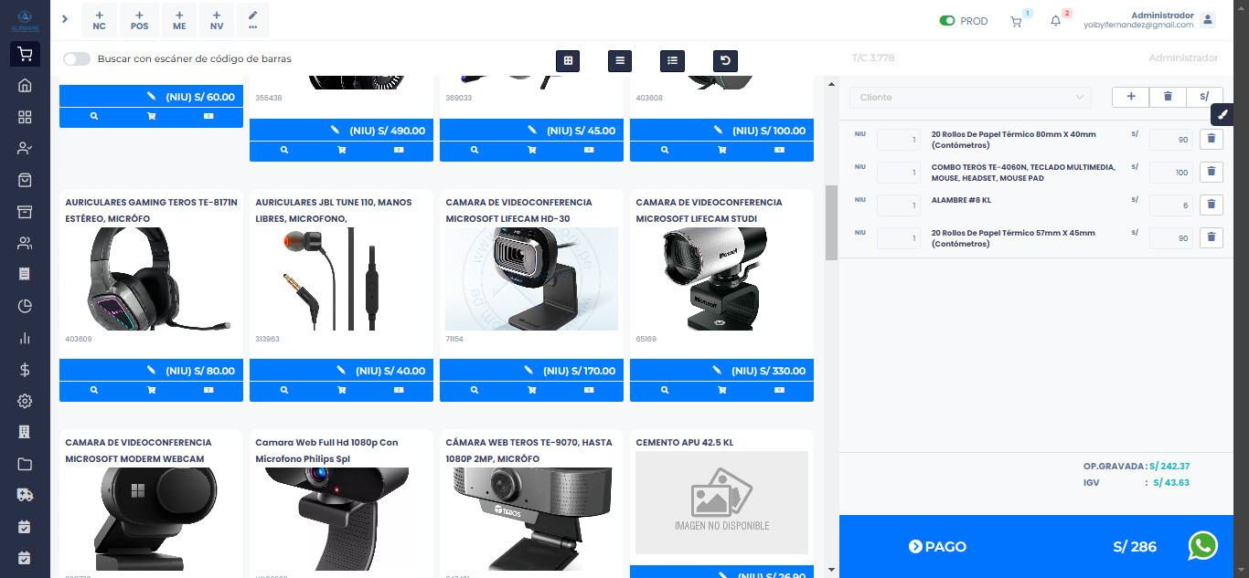1249x578 pixels.
Task: Open the shopping cart icon in header
Action: 1016,21
